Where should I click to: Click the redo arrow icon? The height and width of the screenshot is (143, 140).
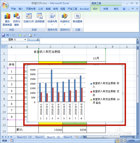(x=14, y=35)
